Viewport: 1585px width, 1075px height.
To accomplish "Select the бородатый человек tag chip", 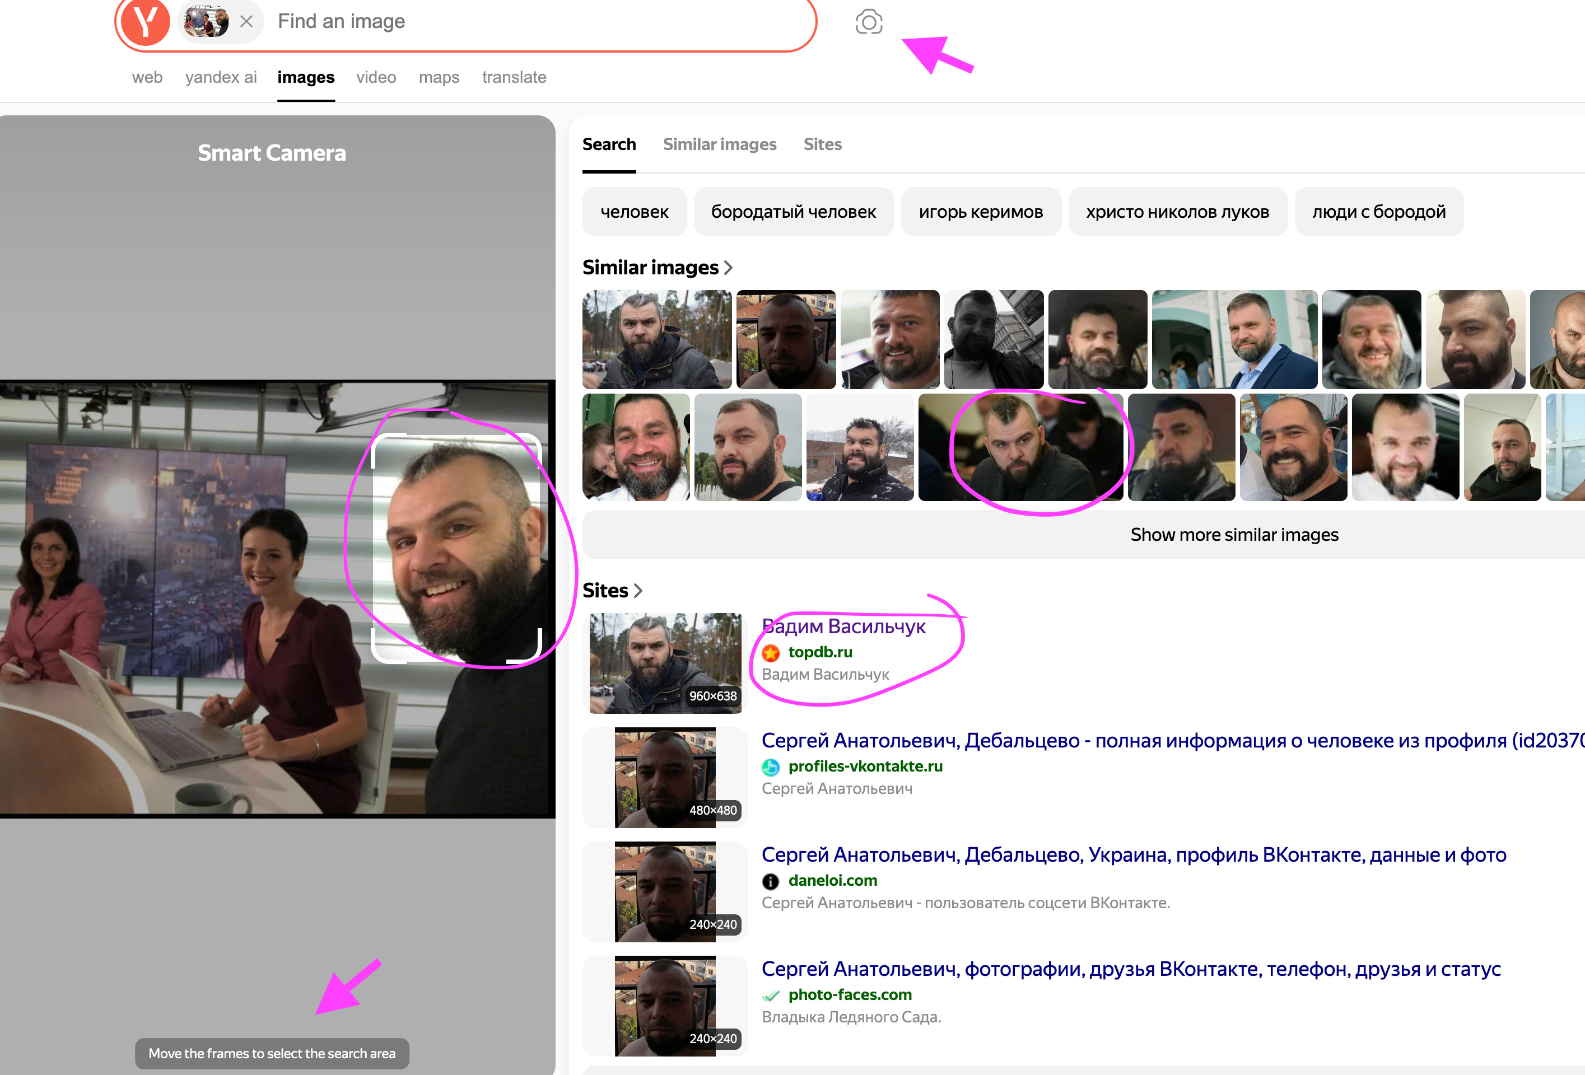I will click(x=792, y=212).
